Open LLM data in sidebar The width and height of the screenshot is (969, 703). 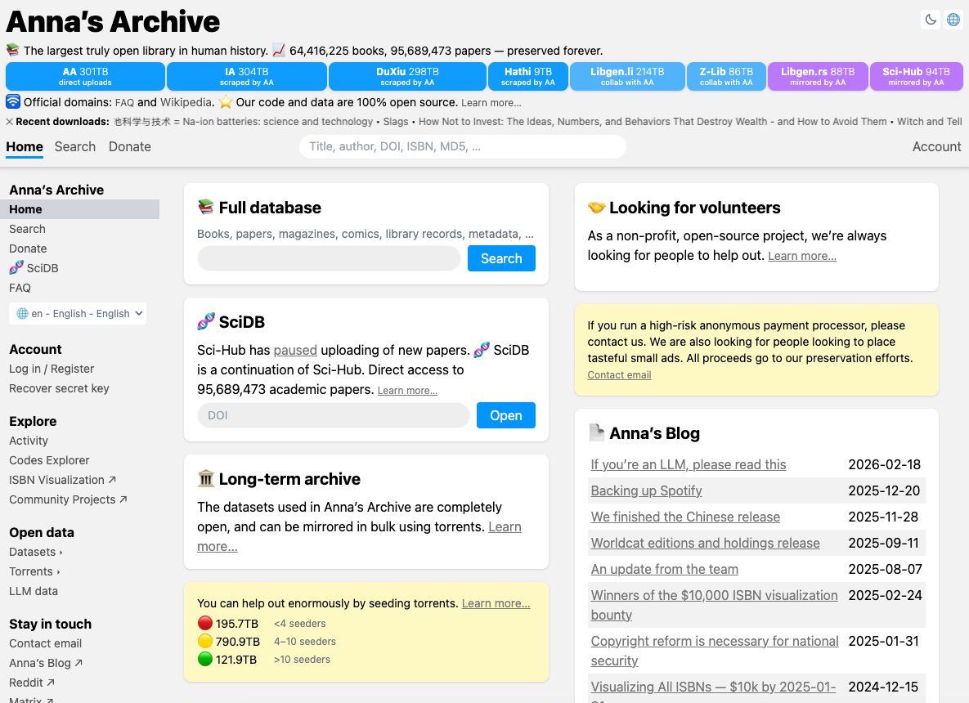34,591
